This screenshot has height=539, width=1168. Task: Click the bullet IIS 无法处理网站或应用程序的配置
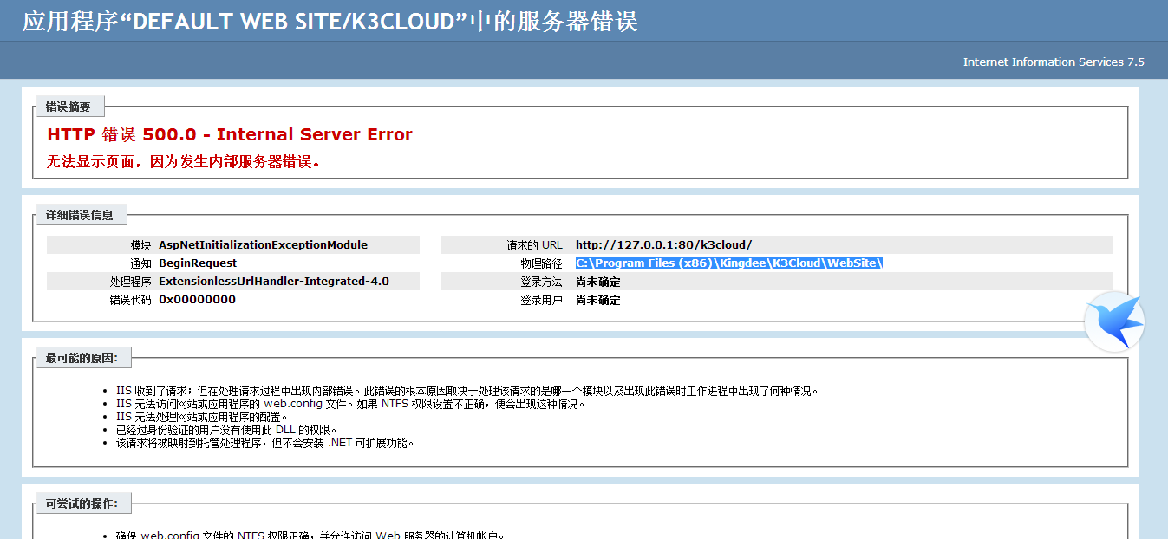(202, 417)
